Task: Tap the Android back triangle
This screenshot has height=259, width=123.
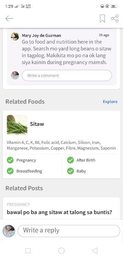Action: (x=95, y=251)
